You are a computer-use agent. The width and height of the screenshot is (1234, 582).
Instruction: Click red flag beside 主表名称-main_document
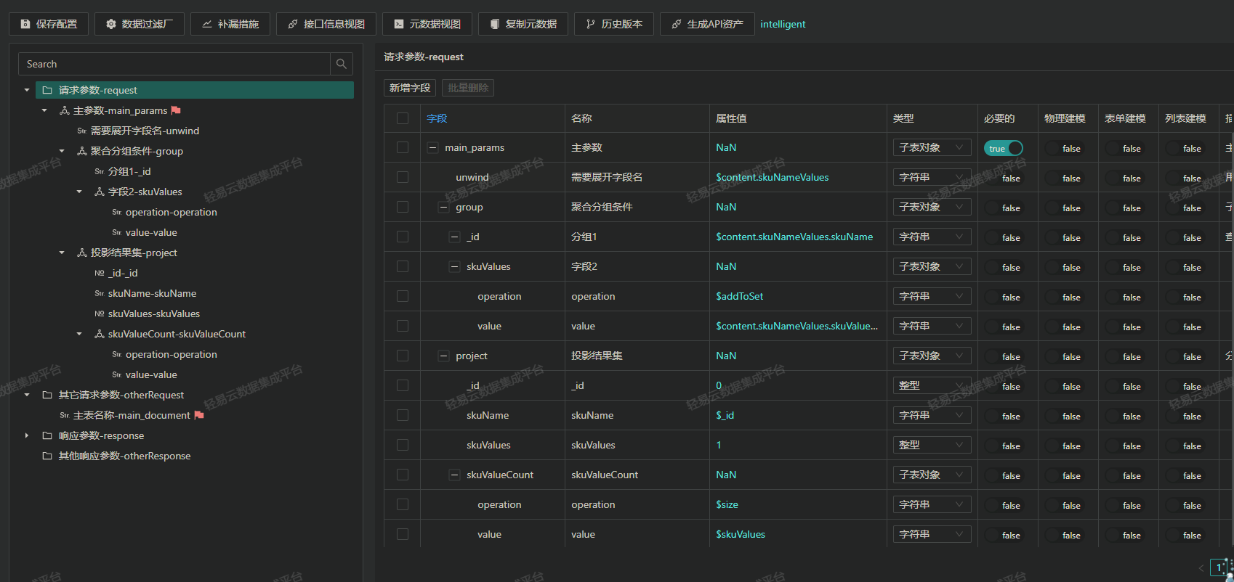point(199,415)
